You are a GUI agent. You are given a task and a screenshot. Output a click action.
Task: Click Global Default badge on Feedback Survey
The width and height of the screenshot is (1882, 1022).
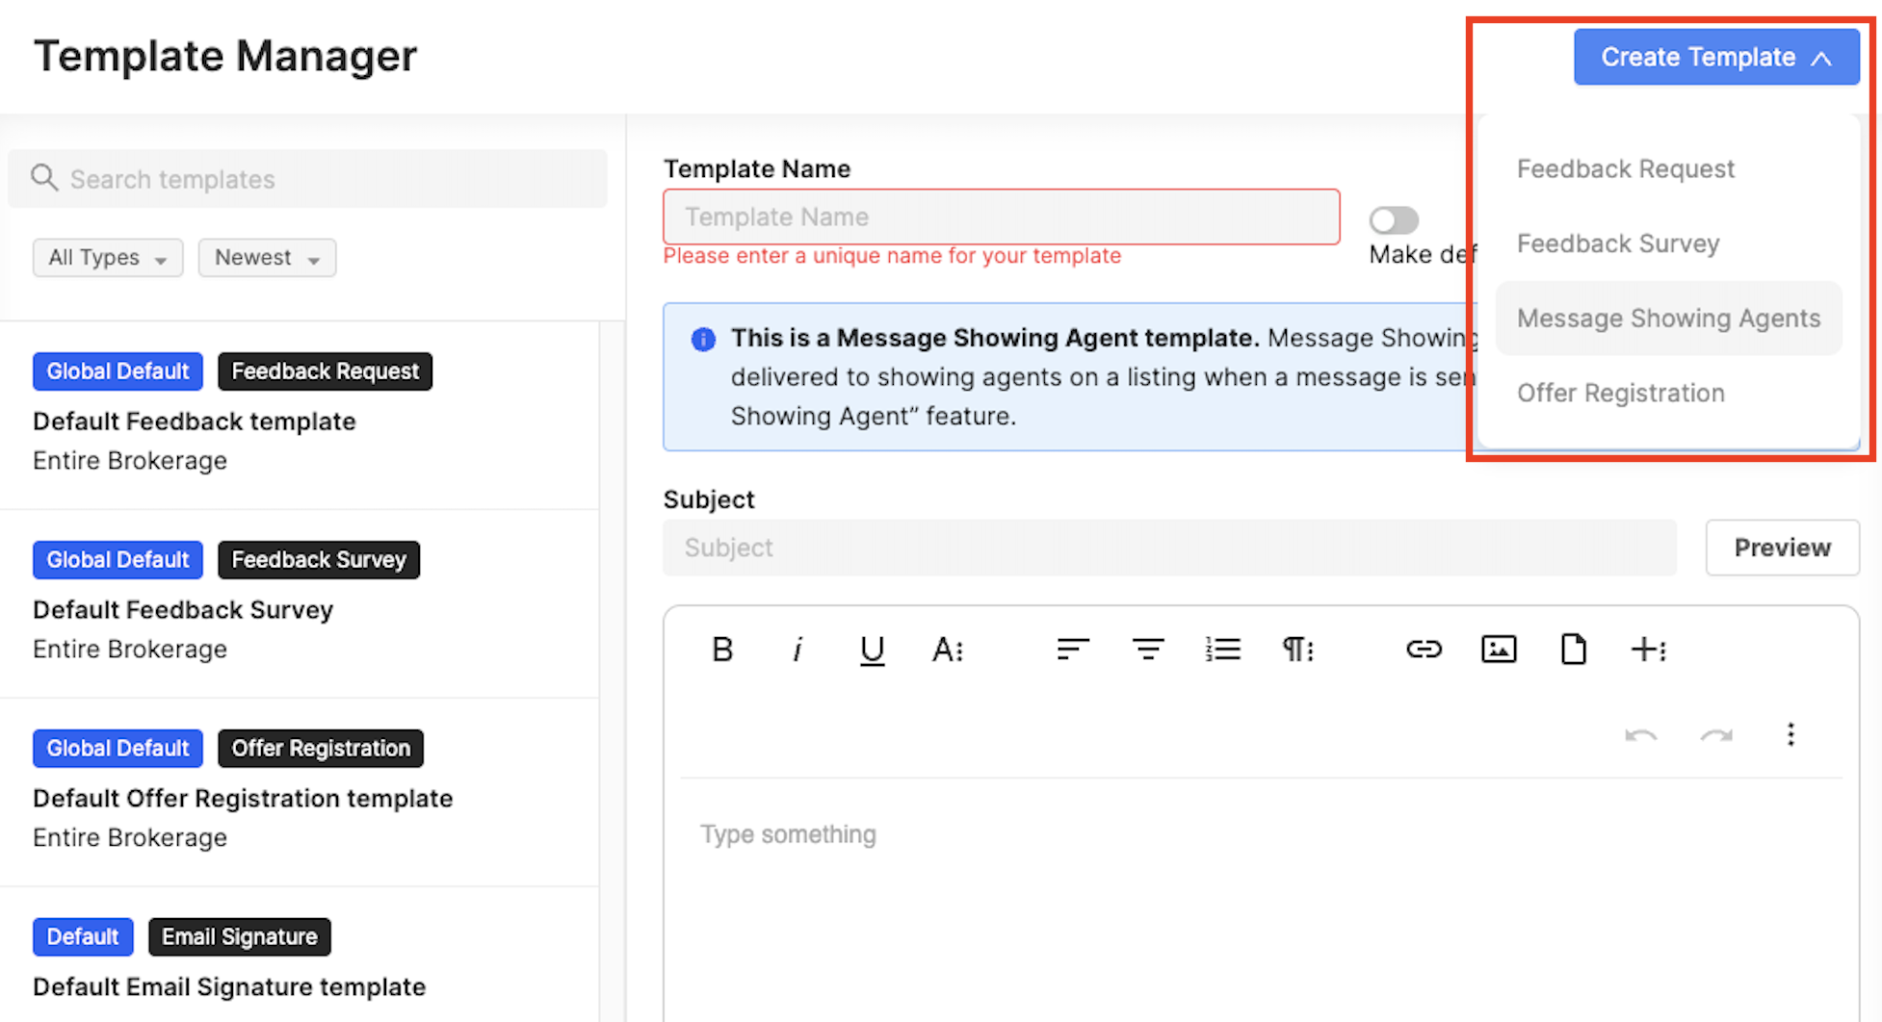(118, 560)
